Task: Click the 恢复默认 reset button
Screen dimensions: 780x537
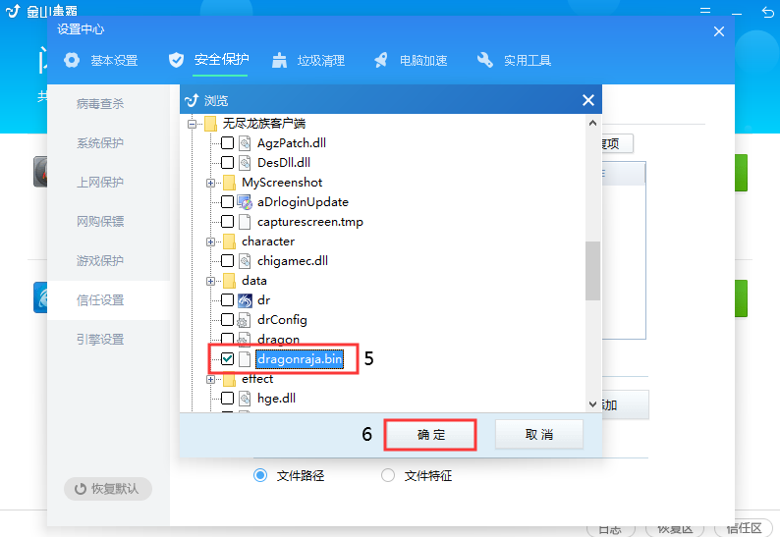Action: [x=108, y=489]
